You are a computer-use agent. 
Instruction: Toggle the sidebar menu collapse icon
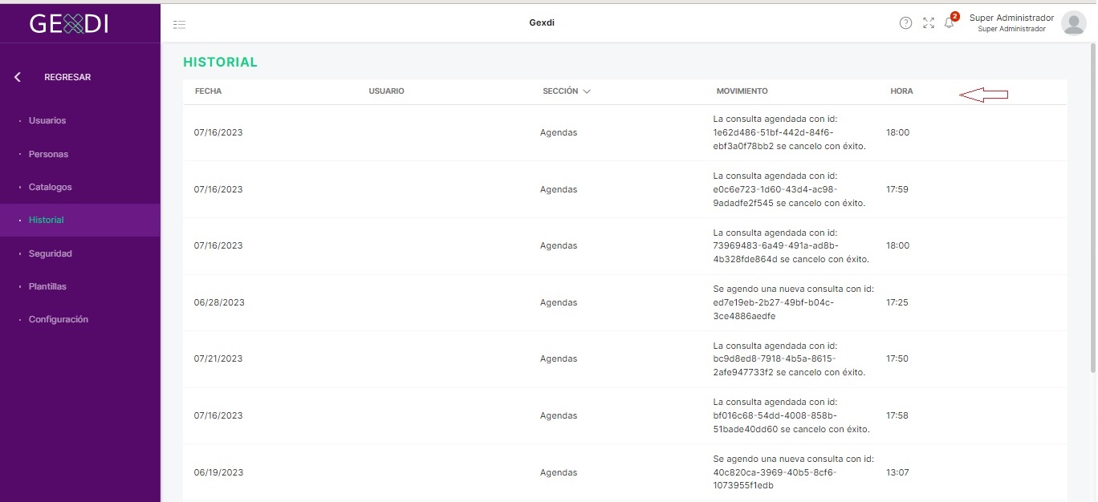(180, 24)
